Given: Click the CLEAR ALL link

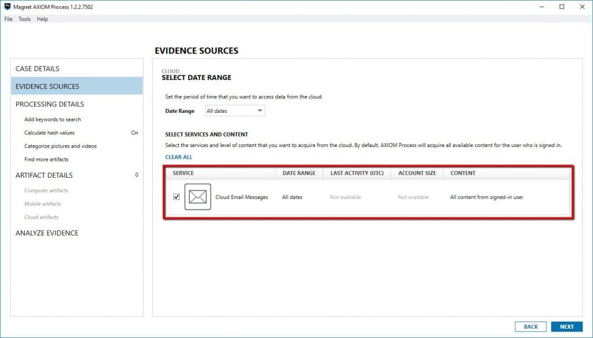Looking at the screenshot, I should coord(178,157).
